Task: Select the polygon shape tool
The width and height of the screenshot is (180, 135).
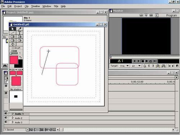Action: (19, 37)
